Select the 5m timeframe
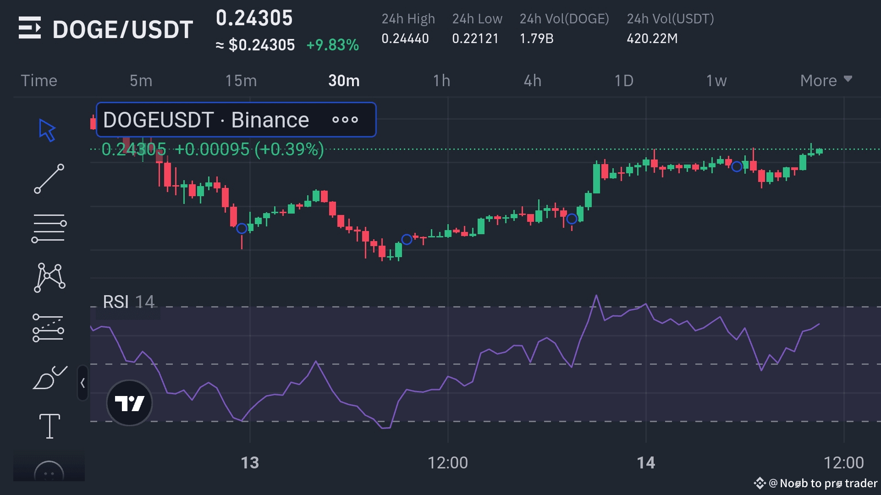881x495 pixels. [x=141, y=80]
